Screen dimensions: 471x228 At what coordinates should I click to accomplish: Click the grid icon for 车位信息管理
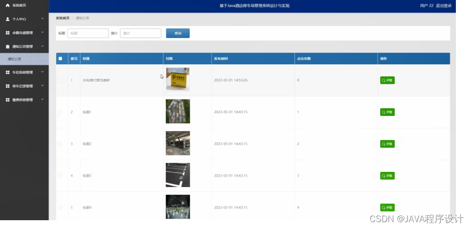[x=8, y=72]
